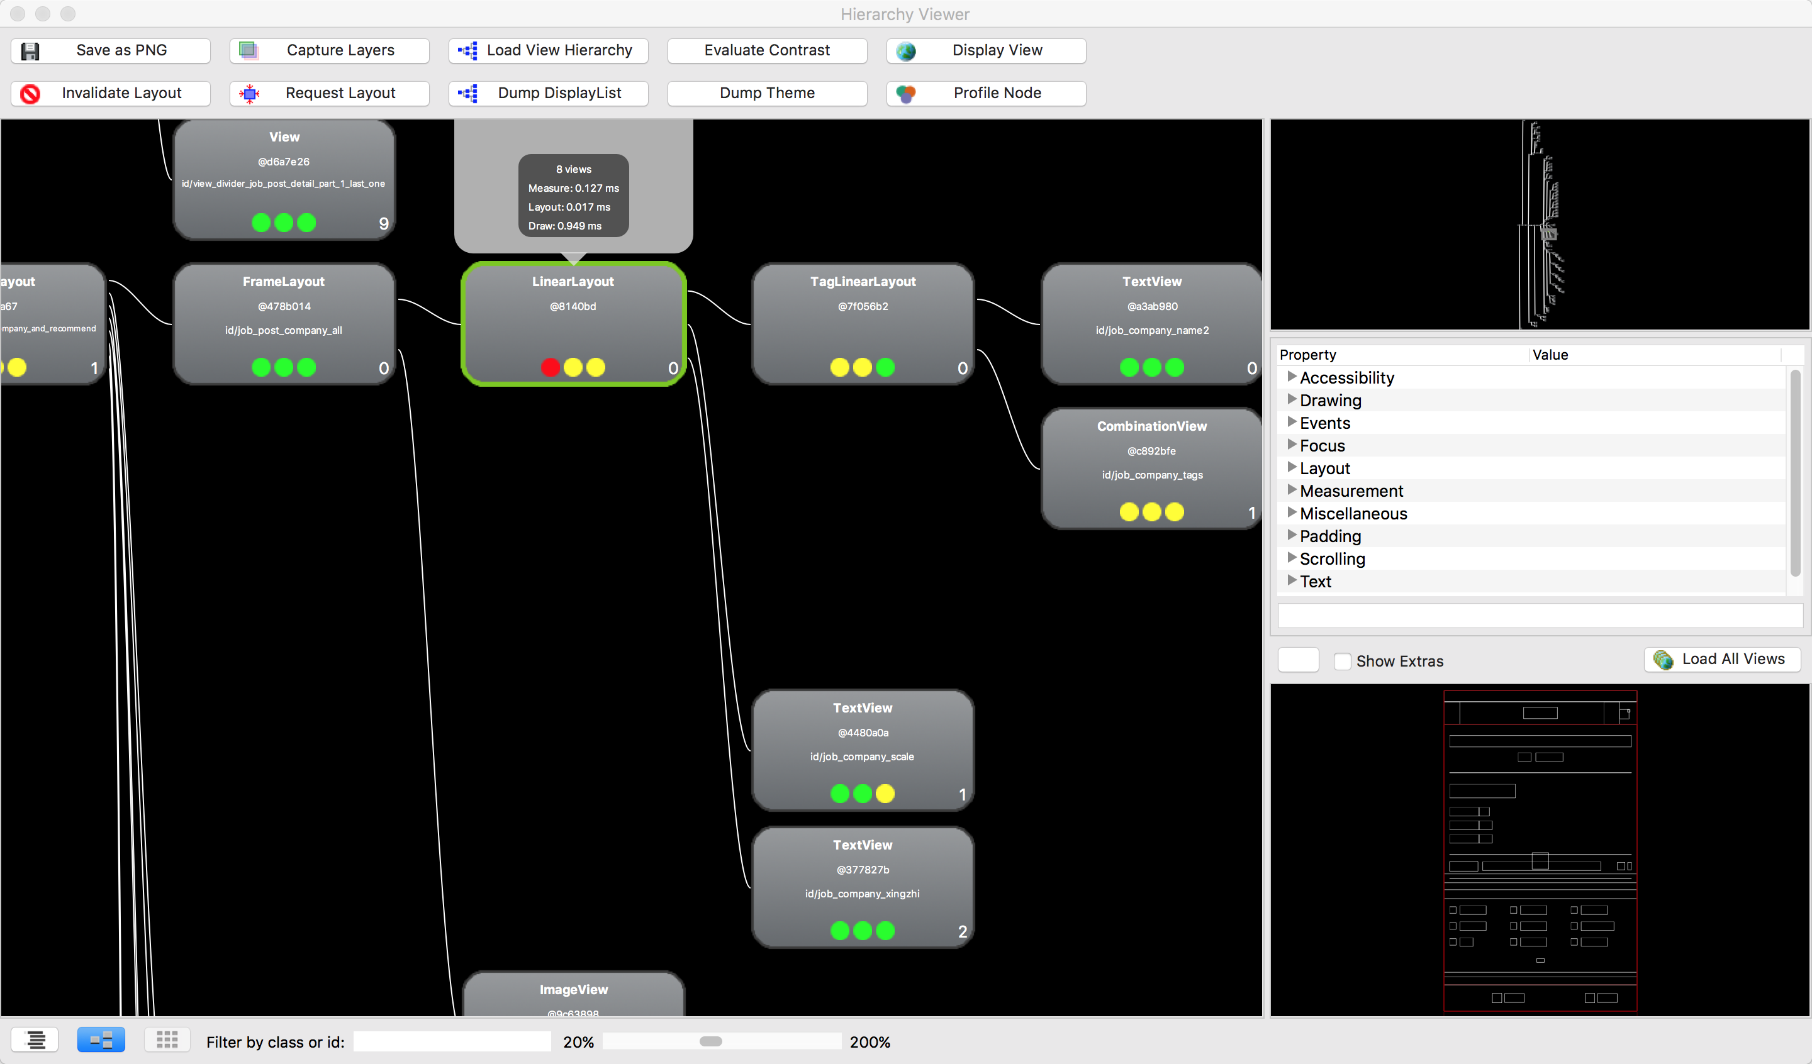This screenshot has height=1064, width=1812.
Task: Expand the Accessibility property group
Action: (x=1292, y=377)
